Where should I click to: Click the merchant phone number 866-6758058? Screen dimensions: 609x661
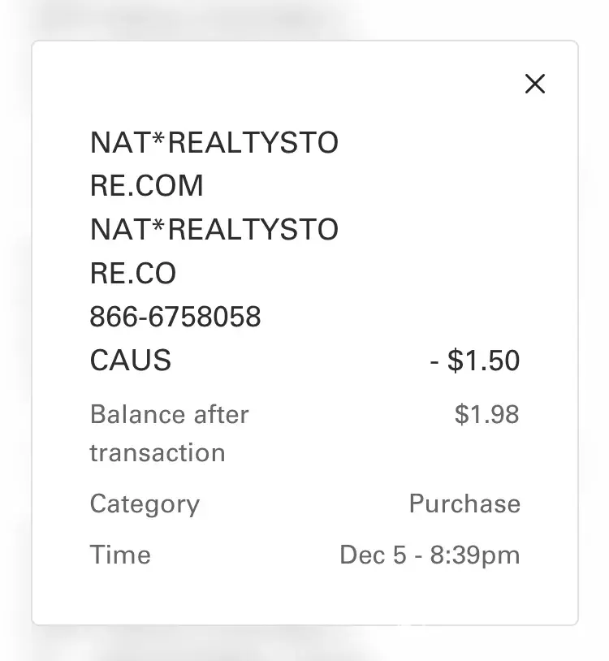coord(175,317)
